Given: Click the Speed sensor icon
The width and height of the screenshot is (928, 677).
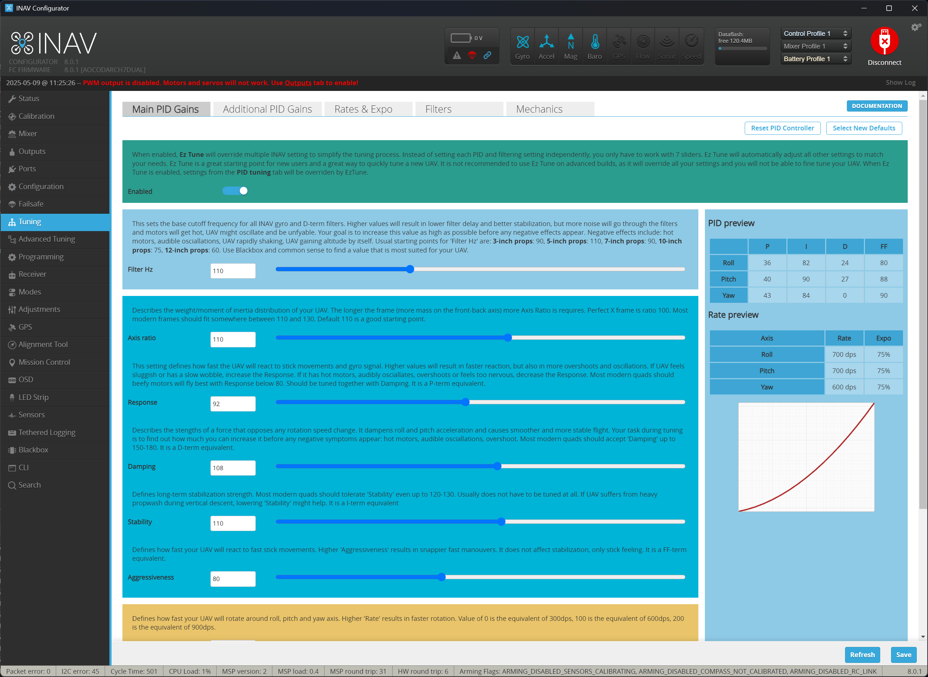Looking at the screenshot, I should click(x=691, y=46).
